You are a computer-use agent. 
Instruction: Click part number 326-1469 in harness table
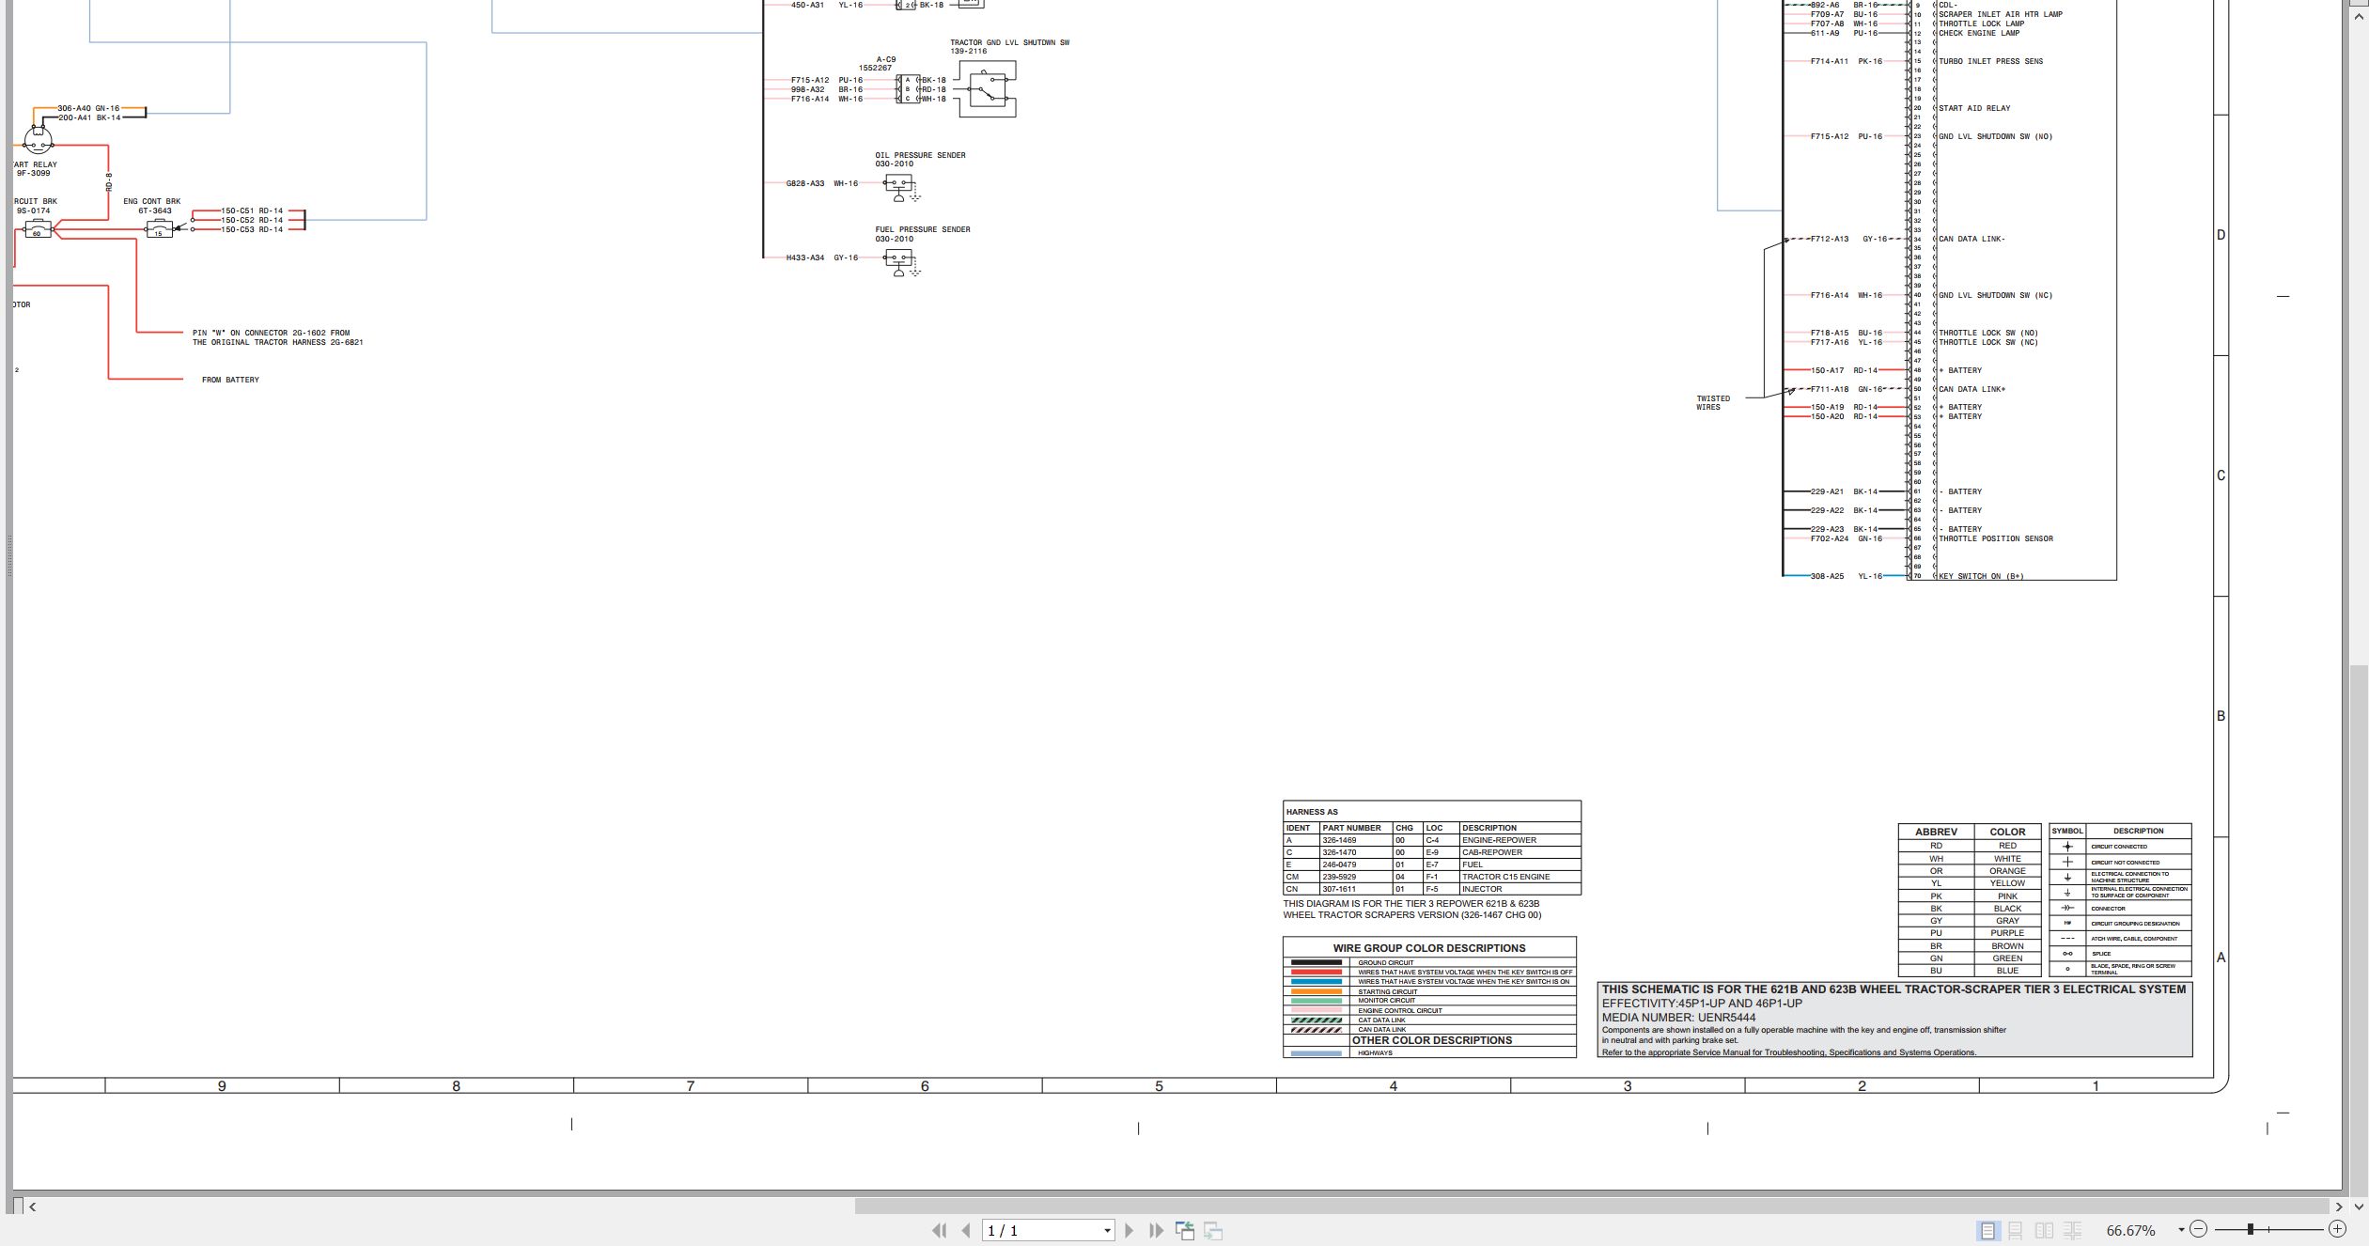click(x=1339, y=840)
